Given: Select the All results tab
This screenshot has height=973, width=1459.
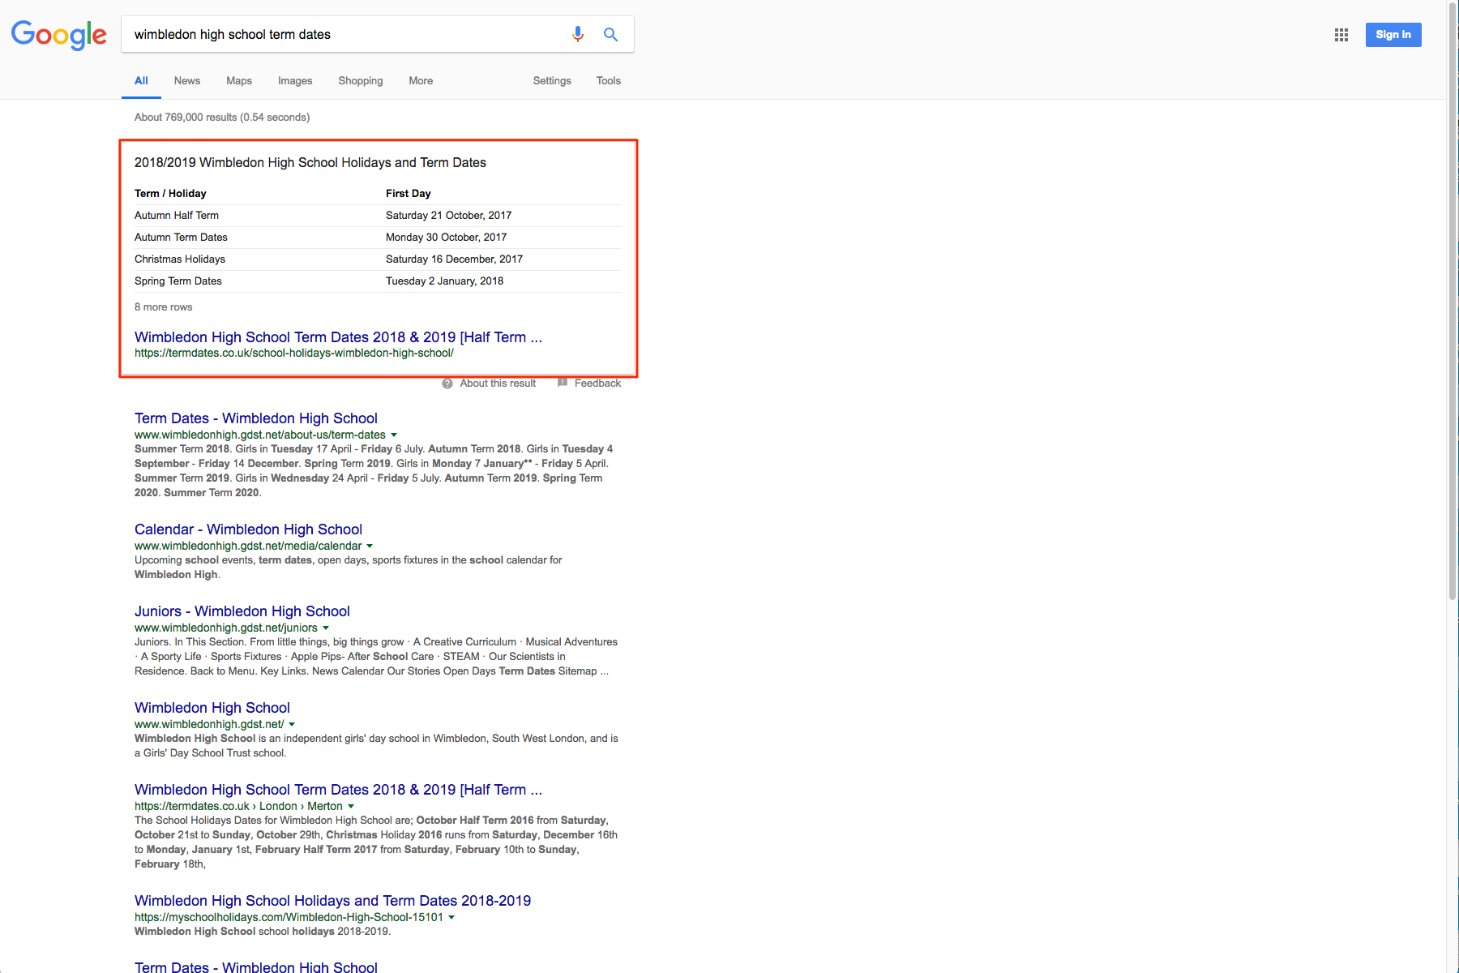Looking at the screenshot, I should click(141, 81).
